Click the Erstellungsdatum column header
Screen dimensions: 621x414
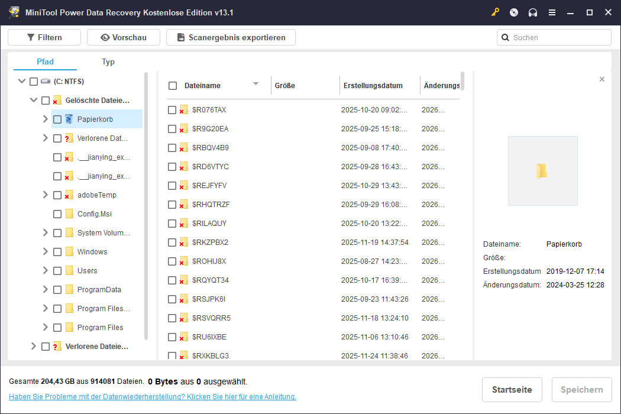tap(380, 86)
